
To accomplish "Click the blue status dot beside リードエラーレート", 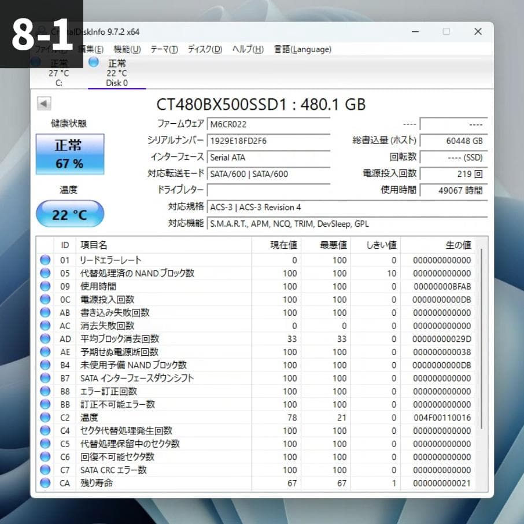I will click(x=45, y=260).
